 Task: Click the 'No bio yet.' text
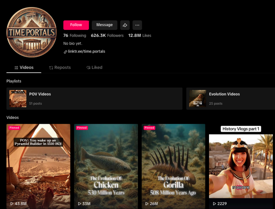pyautogui.click(x=73, y=44)
